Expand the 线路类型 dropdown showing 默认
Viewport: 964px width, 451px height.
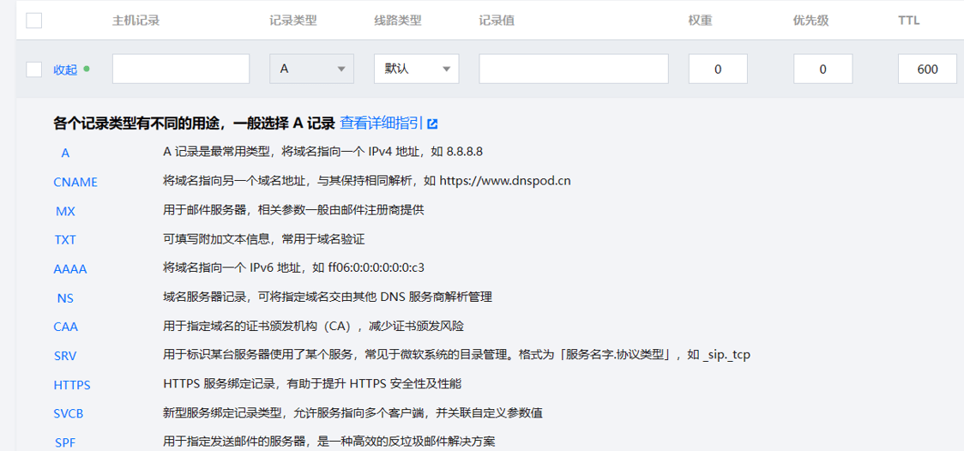coord(416,69)
